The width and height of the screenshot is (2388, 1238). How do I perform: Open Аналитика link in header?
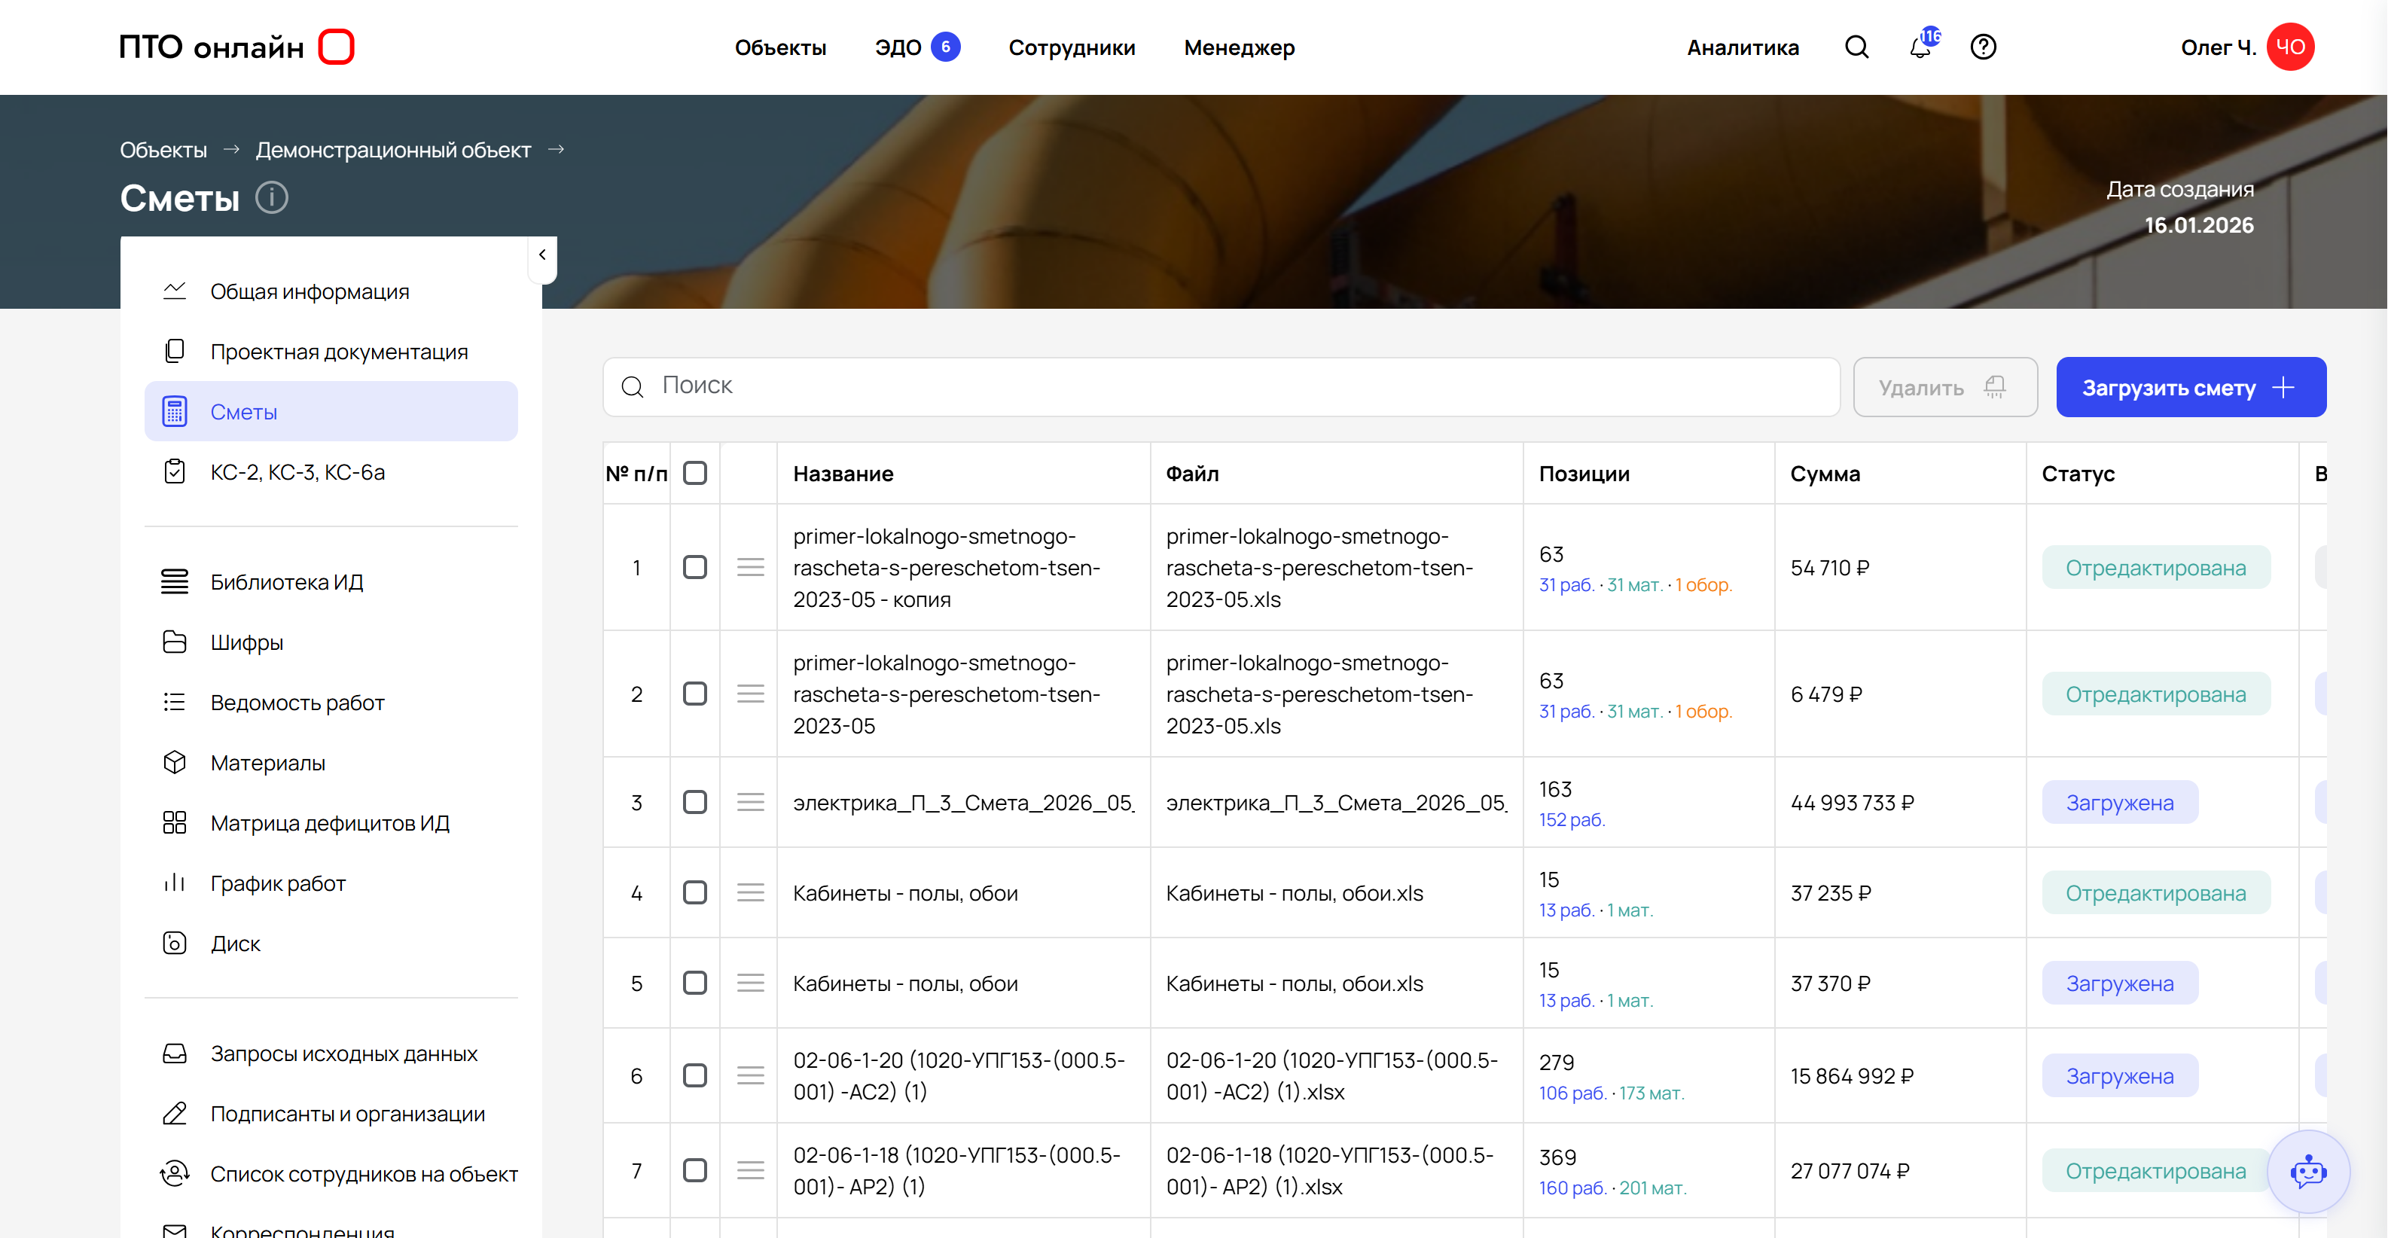coord(1743,47)
